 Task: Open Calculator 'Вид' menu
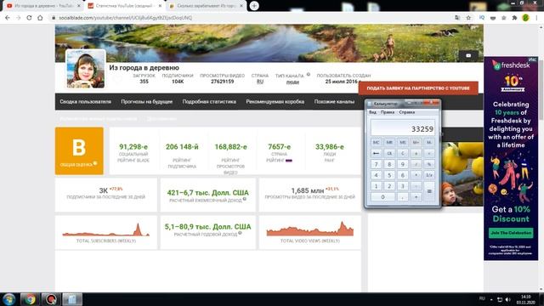click(372, 112)
